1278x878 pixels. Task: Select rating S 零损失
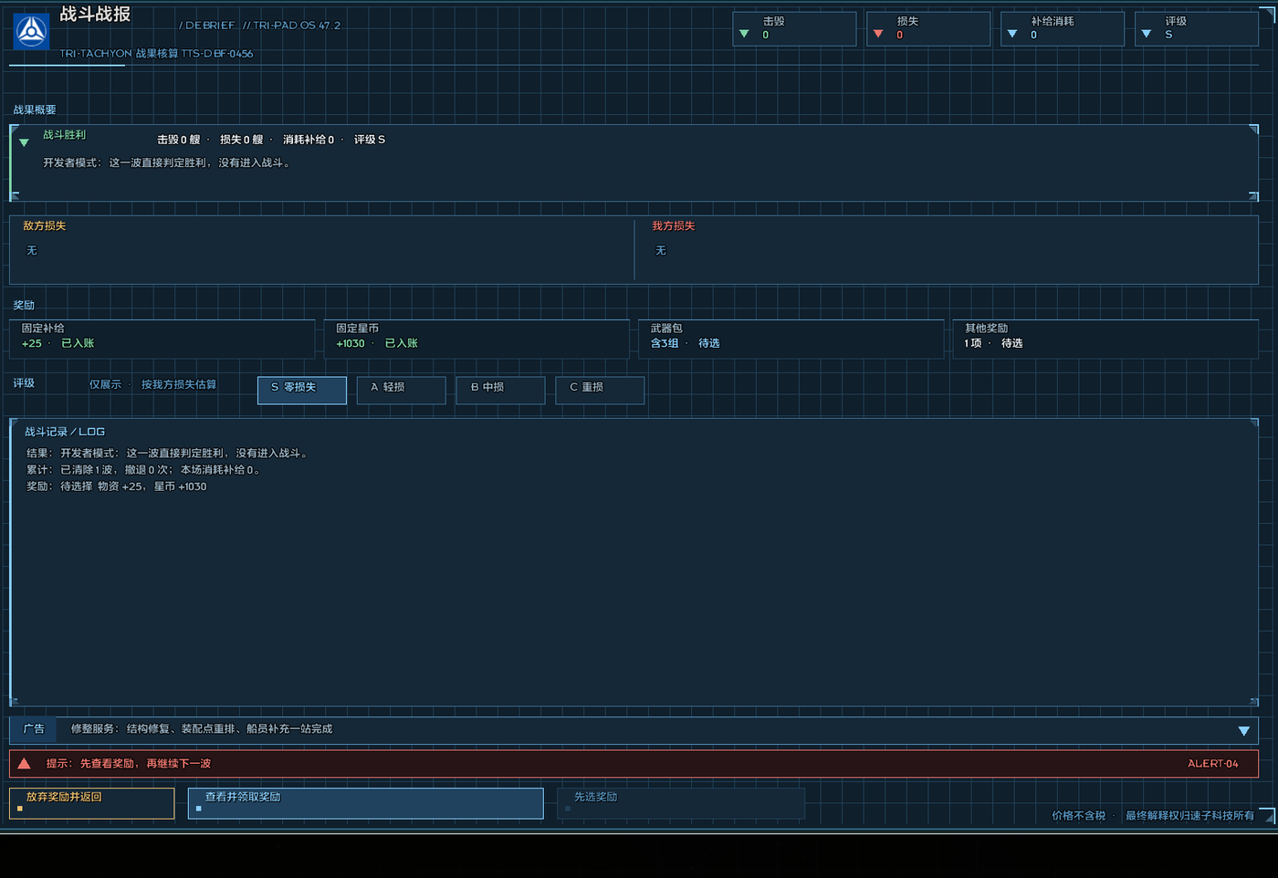[302, 390]
